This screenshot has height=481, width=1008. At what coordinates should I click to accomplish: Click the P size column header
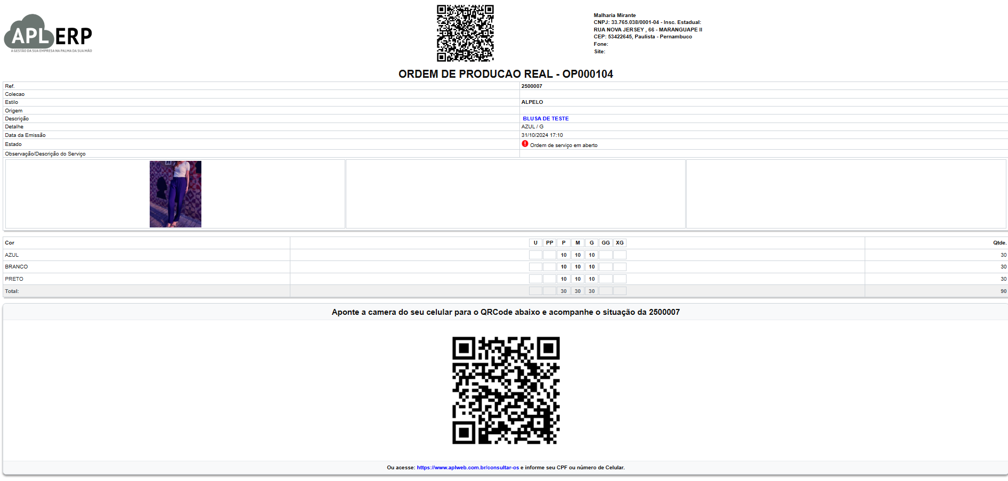point(564,243)
